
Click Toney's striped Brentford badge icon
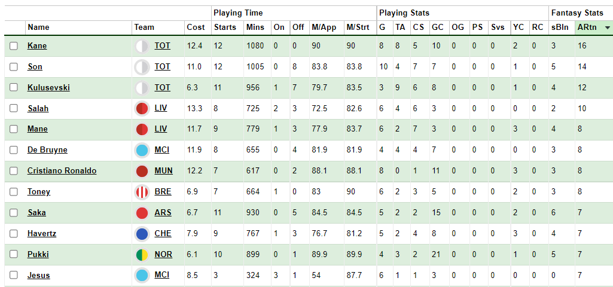142,193
